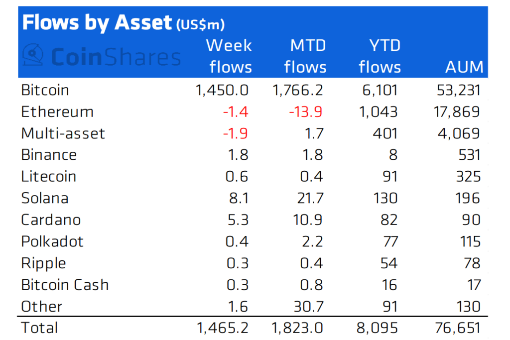Viewport: 510px width, 340px height.
Task: Click the Total 76,651 AUM value
Action: (458, 328)
